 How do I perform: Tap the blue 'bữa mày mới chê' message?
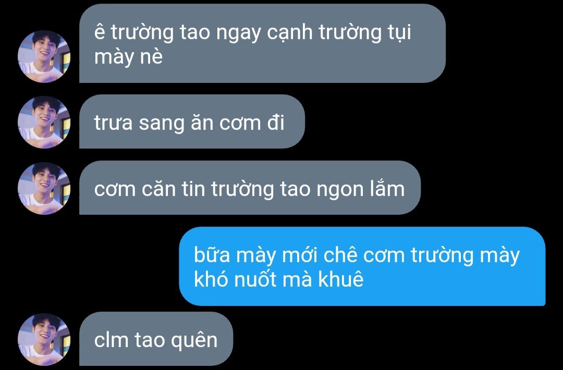click(x=362, y=266)
